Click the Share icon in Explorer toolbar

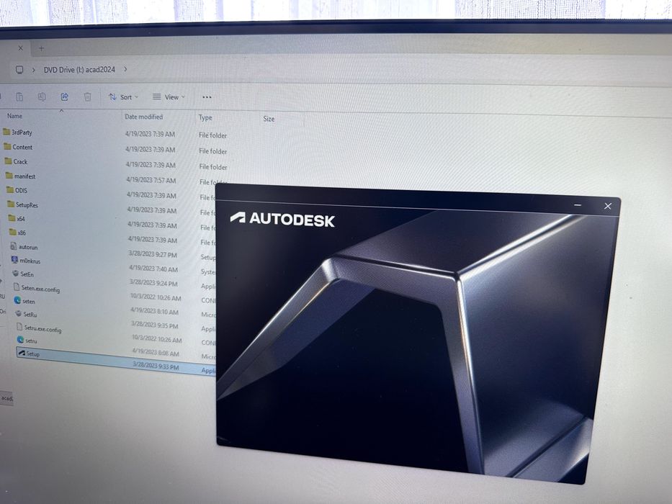pos(64,97)
